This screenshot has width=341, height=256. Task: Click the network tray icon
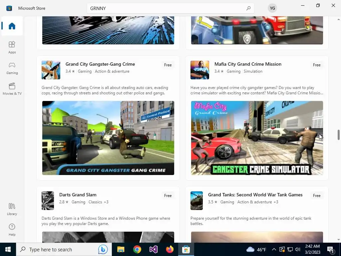click(290, 249)
